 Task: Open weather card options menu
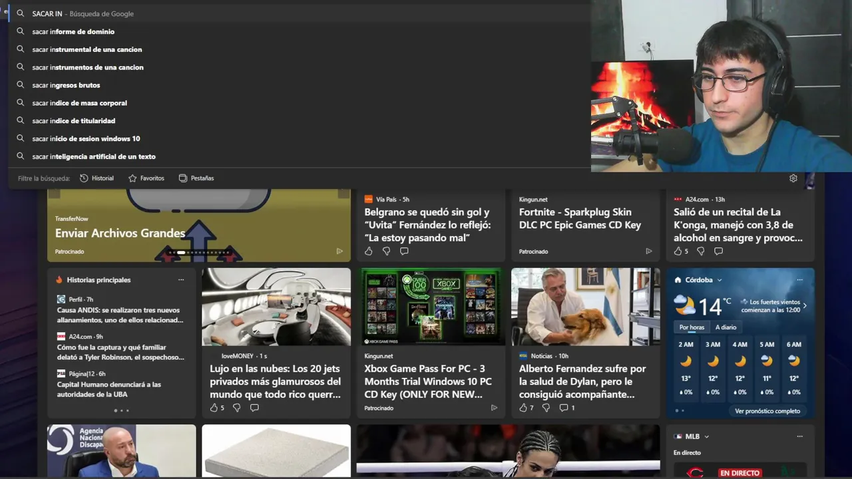(800, 280)
